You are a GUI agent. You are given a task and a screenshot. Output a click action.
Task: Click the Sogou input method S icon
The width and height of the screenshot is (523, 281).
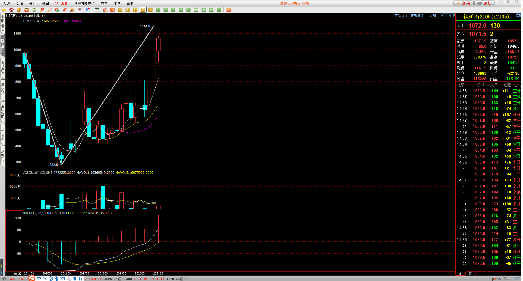click(31, 278)
